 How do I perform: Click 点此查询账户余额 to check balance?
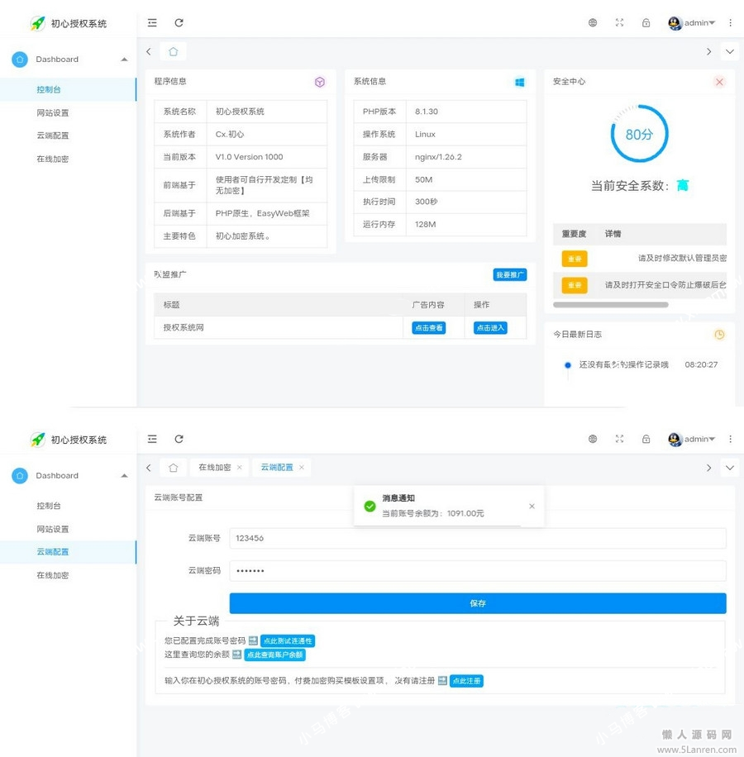274,655
